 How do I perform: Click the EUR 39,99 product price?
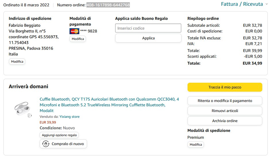[x=48, y=122]
